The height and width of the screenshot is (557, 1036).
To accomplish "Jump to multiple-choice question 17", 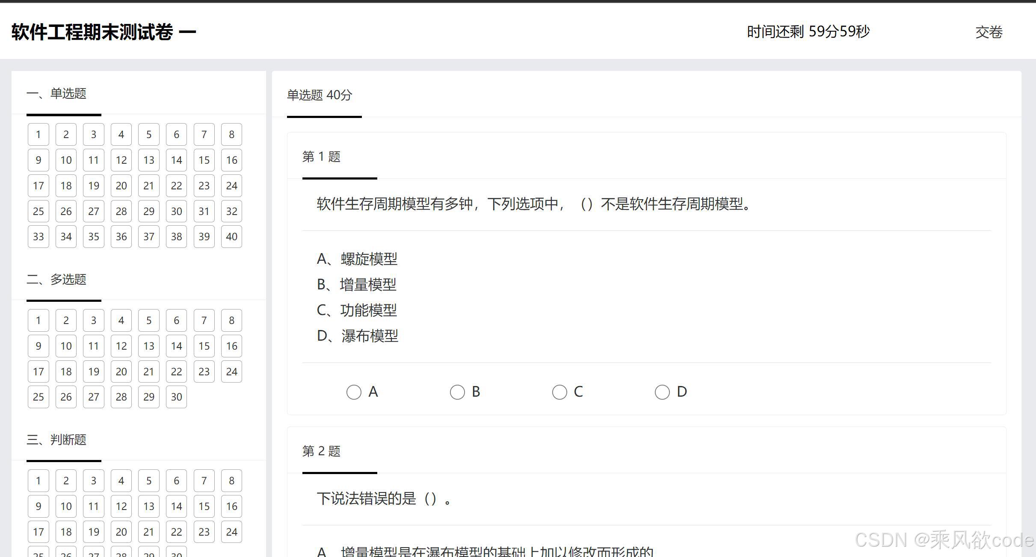I will (x=38, y=371).
